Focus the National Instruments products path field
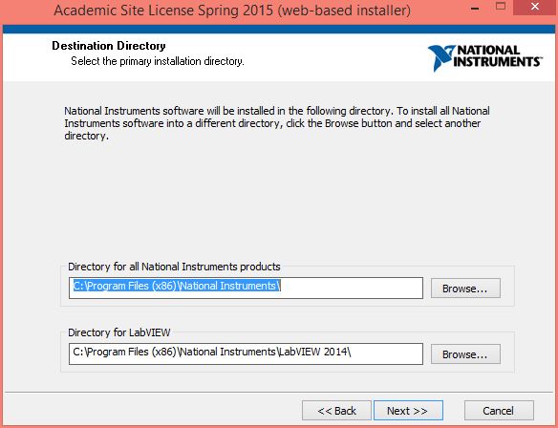558x428 pixels. (x=246, y=288)
